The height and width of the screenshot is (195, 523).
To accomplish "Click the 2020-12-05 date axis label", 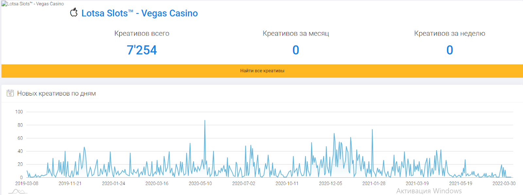I will coord(330,184).
